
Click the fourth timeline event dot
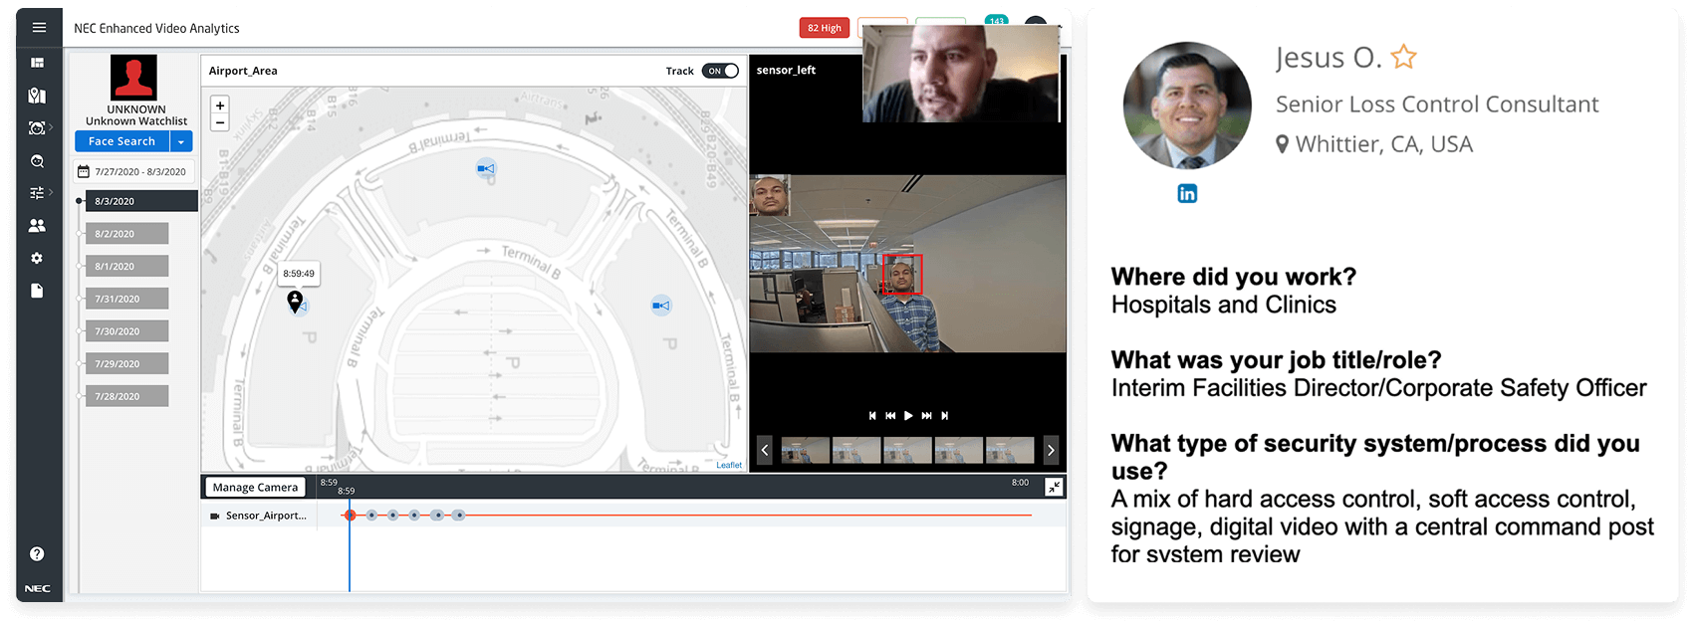[414, 515]
